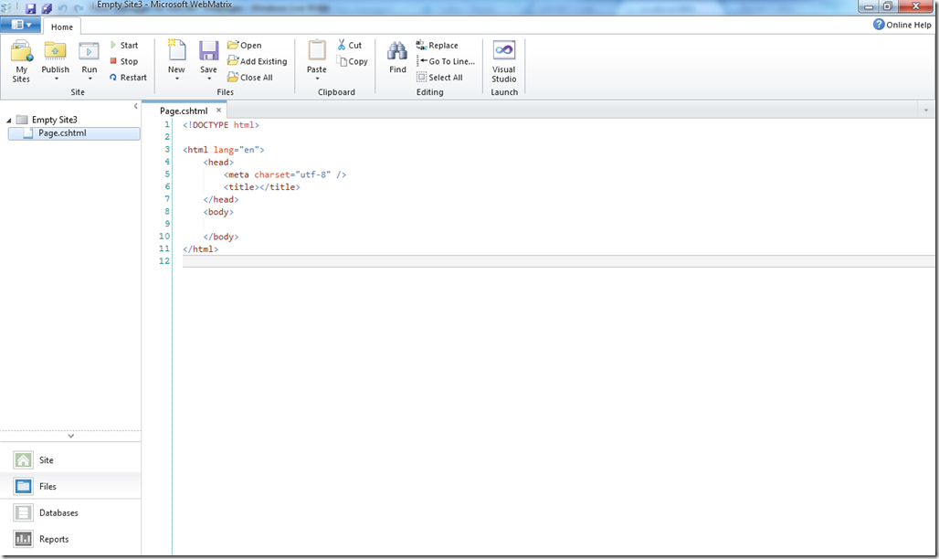The image size is (939, 559).
Task: Collapse the Empty Site3 tree node
Action: coord(9,121)
